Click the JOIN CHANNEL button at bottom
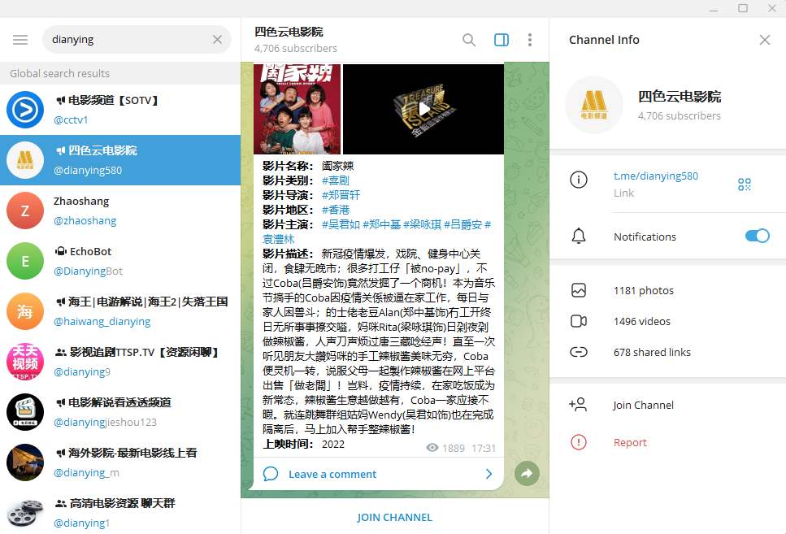The width and height of the screenshot is (786, 534). (x=394, y=517)
